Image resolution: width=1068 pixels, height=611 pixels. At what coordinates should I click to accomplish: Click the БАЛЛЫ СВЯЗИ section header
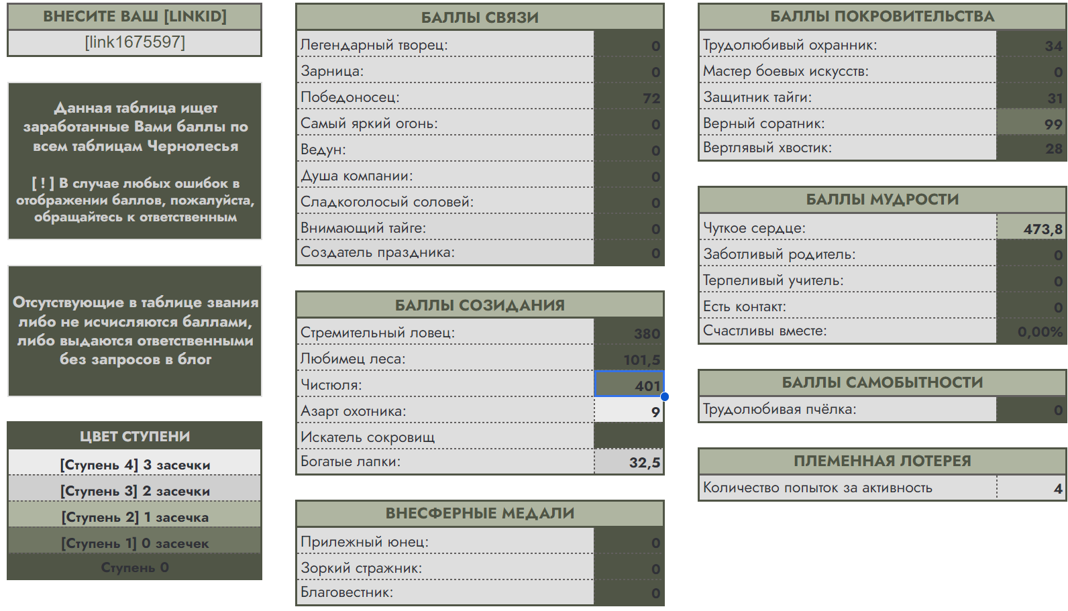point(480,17)
